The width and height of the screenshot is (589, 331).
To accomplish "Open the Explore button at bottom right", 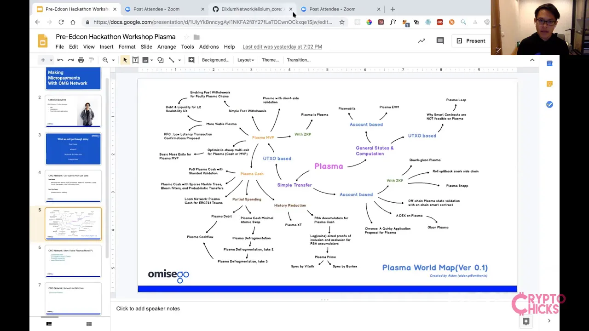I will (x=526, y=321).
